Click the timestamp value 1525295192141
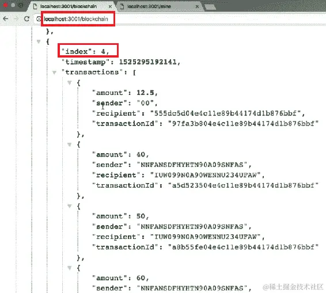This screenshot has height=293, width=326. coord(148,62)
